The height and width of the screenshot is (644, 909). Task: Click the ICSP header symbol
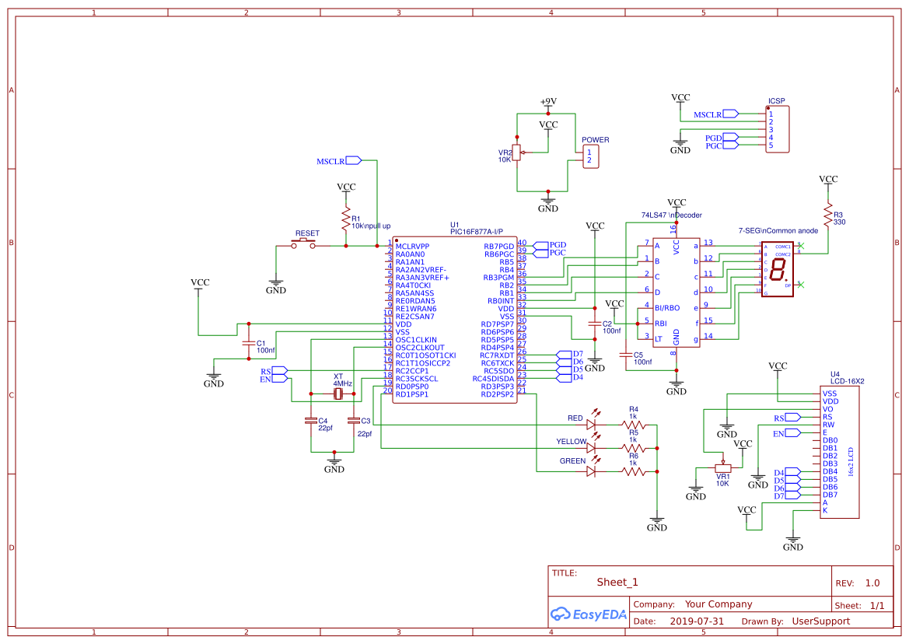pos(778,128)
